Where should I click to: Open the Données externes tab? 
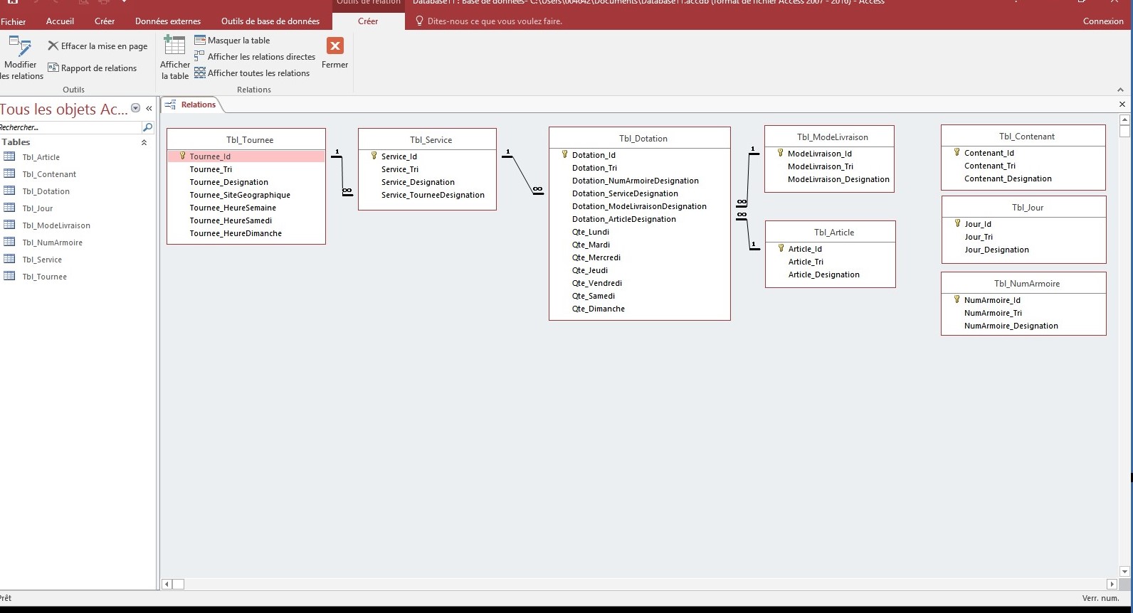[168, 21]
